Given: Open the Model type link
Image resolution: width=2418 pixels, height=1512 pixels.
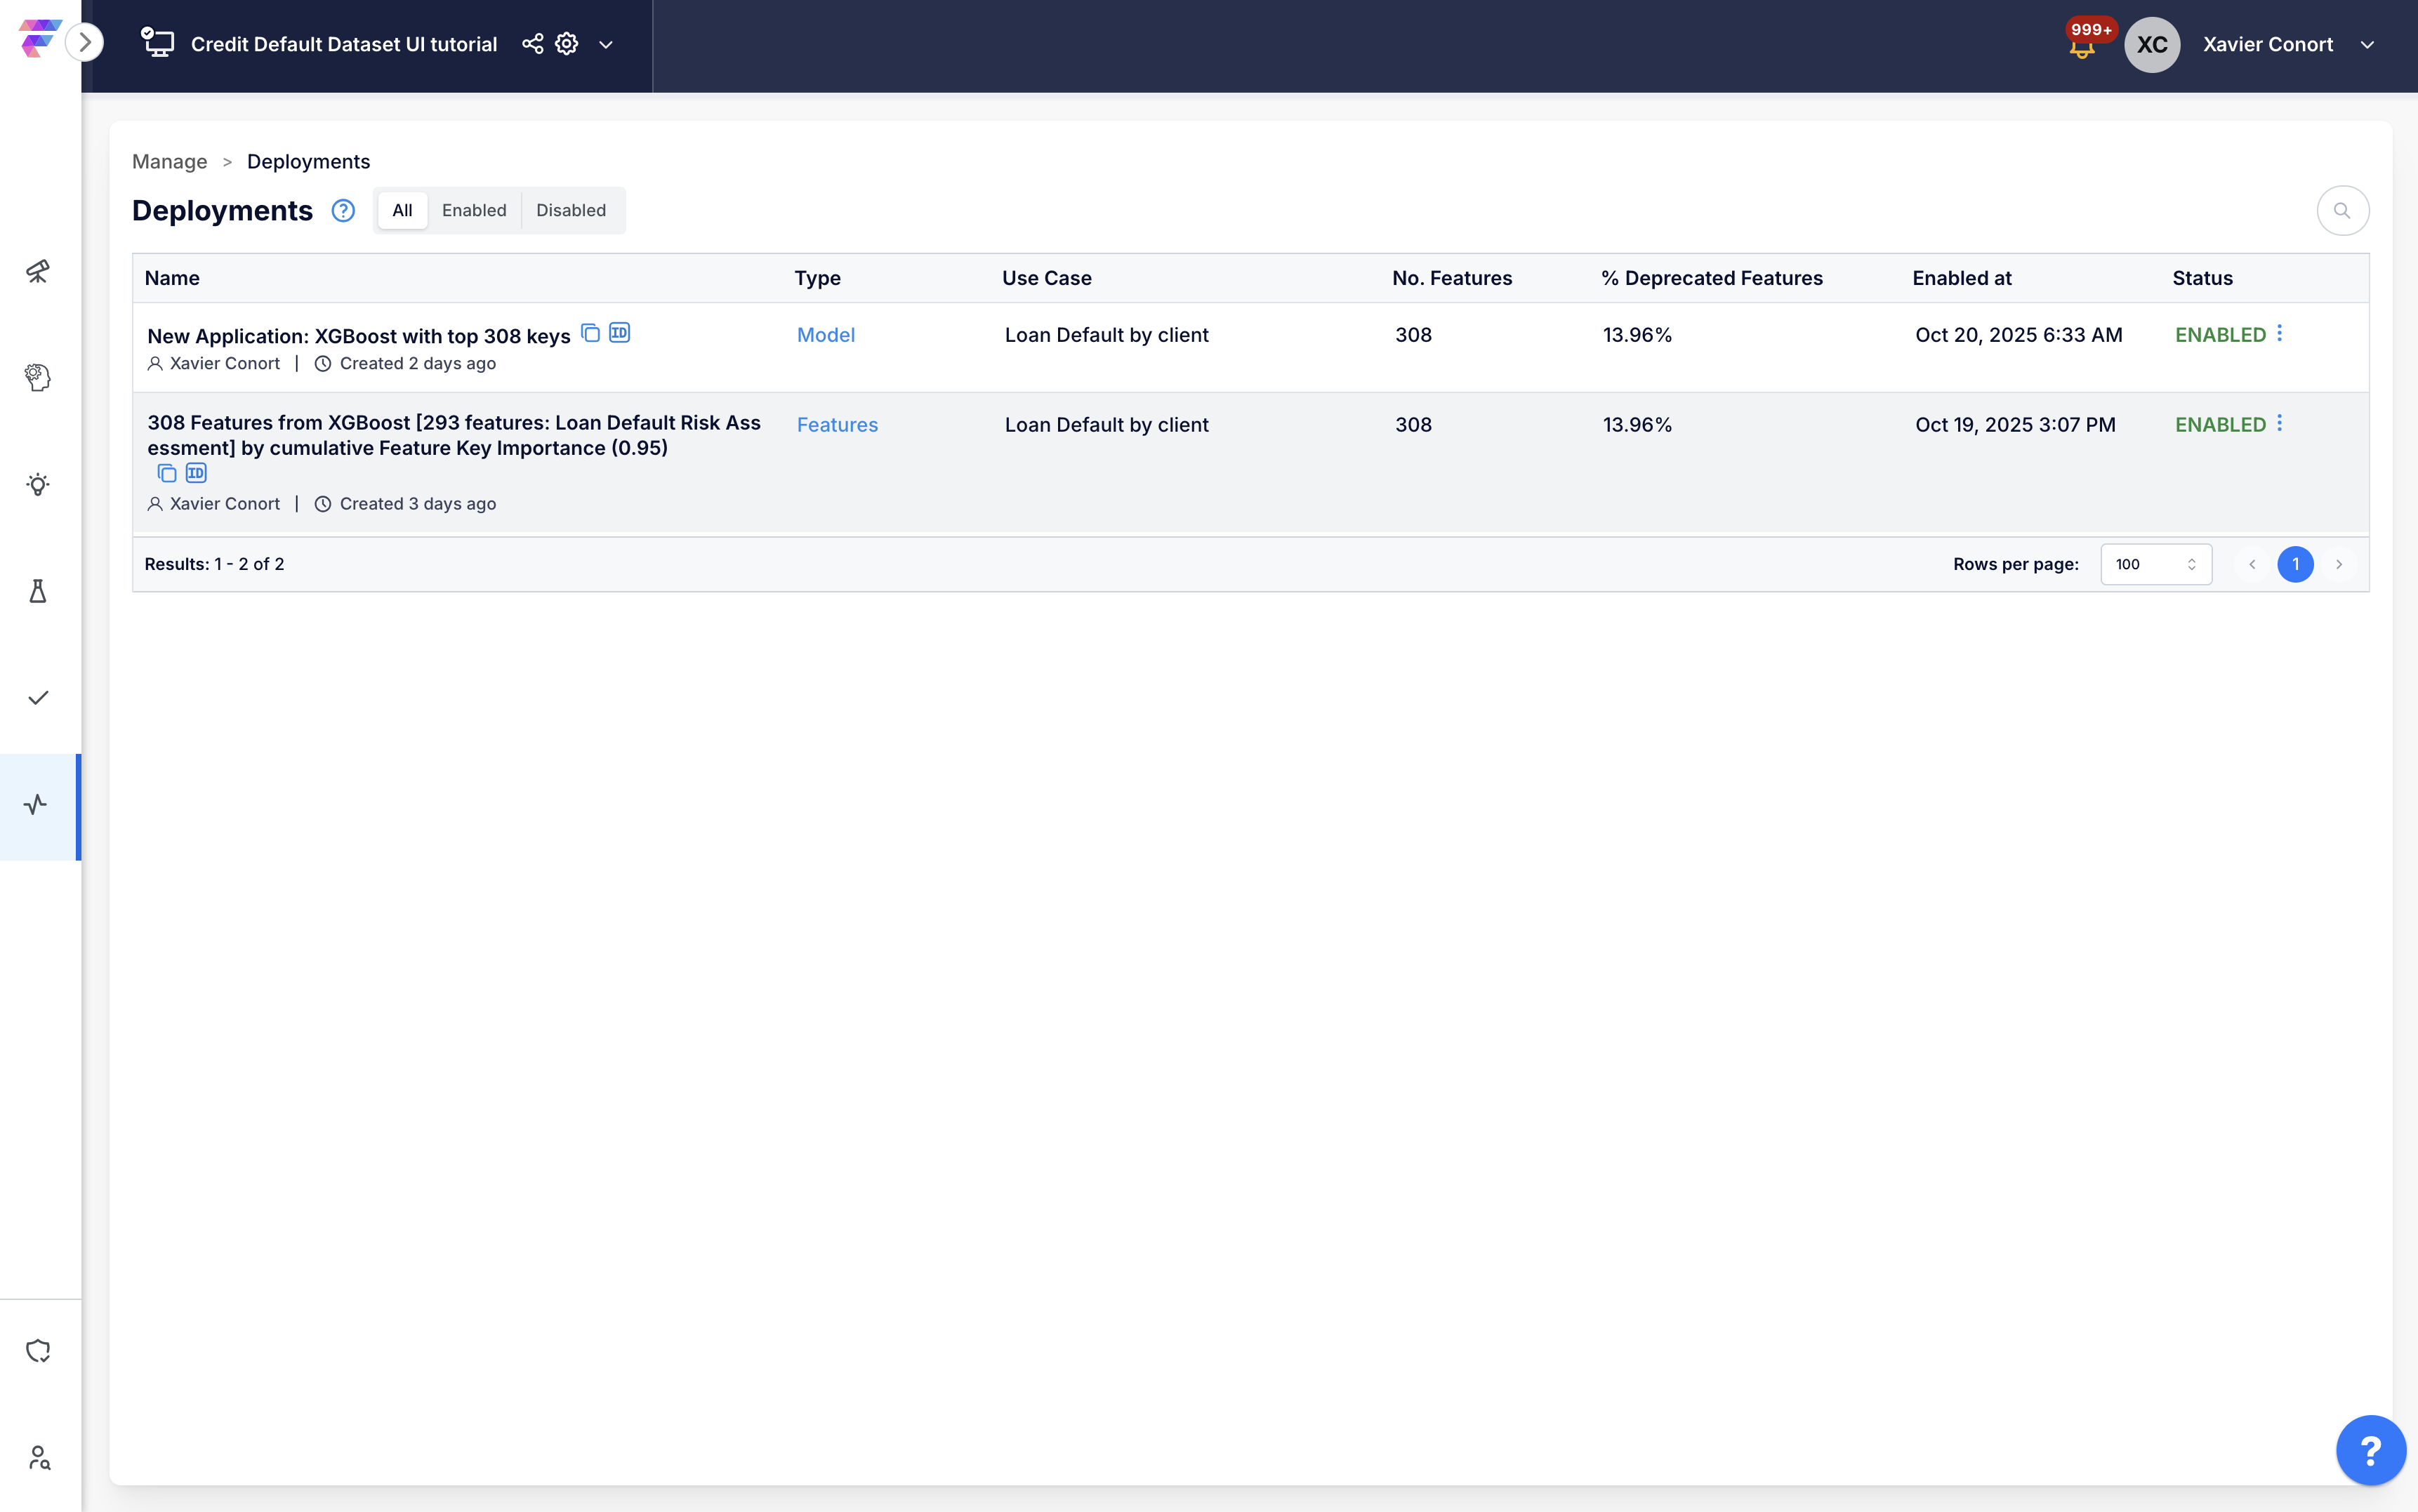Looking at the screenshot, I should [x=825, y=335].
